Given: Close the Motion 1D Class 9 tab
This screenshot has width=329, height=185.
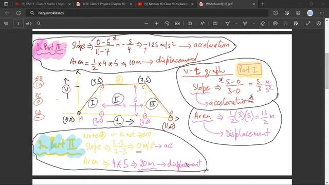Looking at the screenshot, I should click(192, 4).
